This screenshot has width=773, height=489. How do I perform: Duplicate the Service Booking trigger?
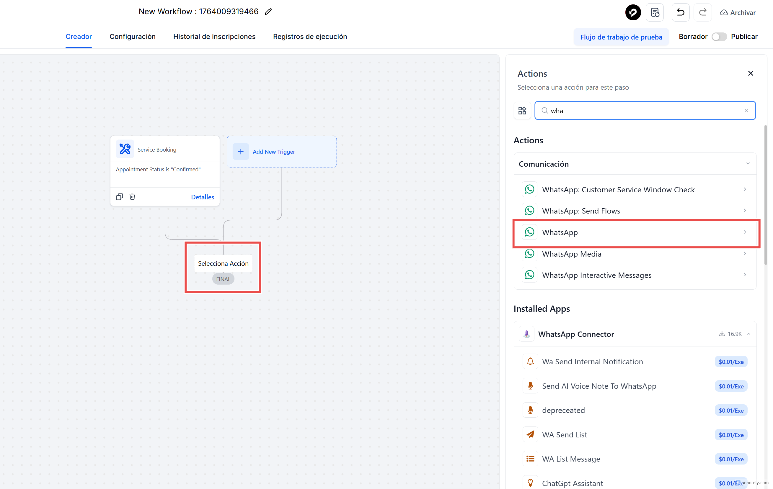pos(119,197)
